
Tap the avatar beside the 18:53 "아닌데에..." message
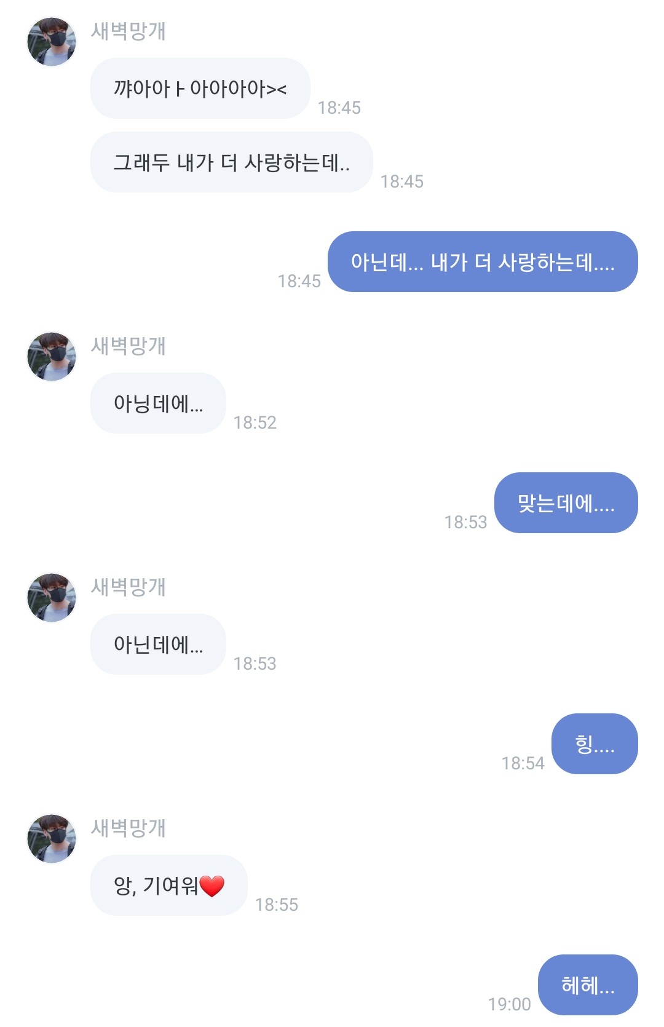(x=52, y=598)
